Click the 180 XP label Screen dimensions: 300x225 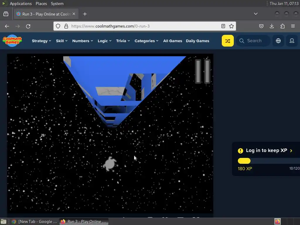[x=245, y=168]
